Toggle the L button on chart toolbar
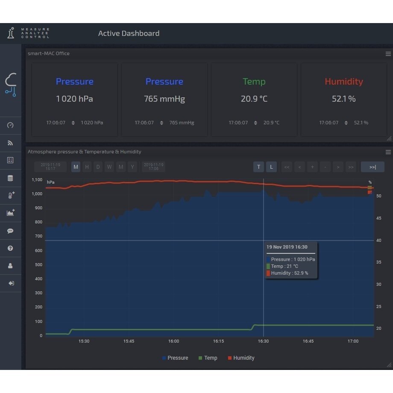 271,167
